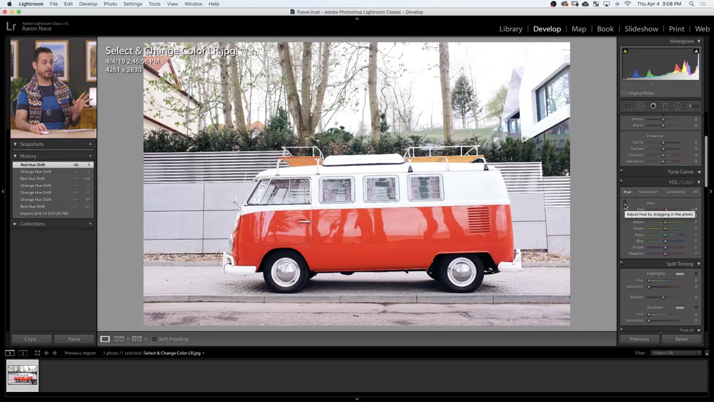The height and width of the screenshot is (402, 714).
Task: Select the Crop Overlay tool icon
Action: [x=627, y=106]
